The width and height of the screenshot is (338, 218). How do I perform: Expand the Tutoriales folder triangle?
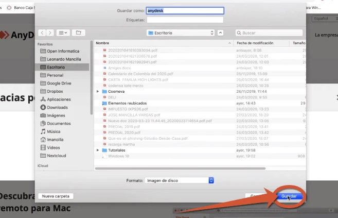point(98,150)
